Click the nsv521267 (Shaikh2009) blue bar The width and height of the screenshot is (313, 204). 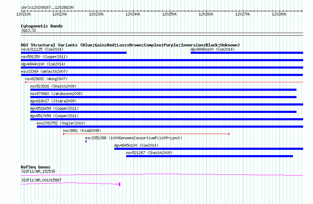(x=209, y=156)
